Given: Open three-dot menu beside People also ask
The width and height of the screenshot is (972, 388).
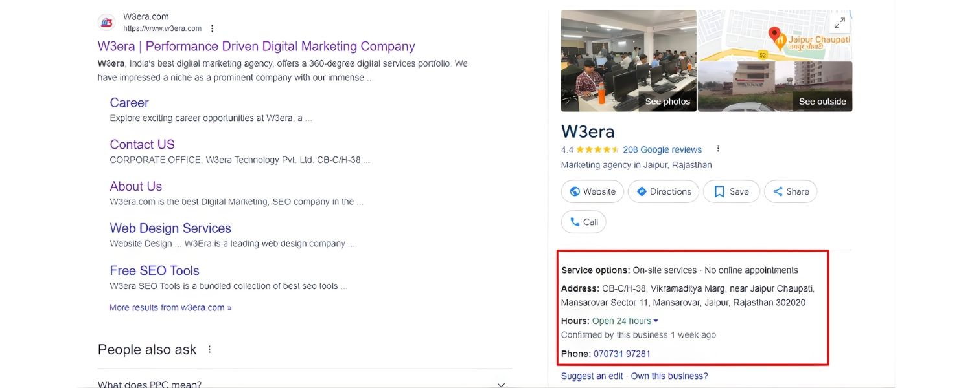Looking at the screenshot, I should click(x=209, y=350).
